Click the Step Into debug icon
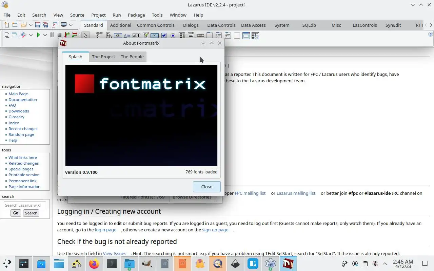 click(x=67, y=35)
